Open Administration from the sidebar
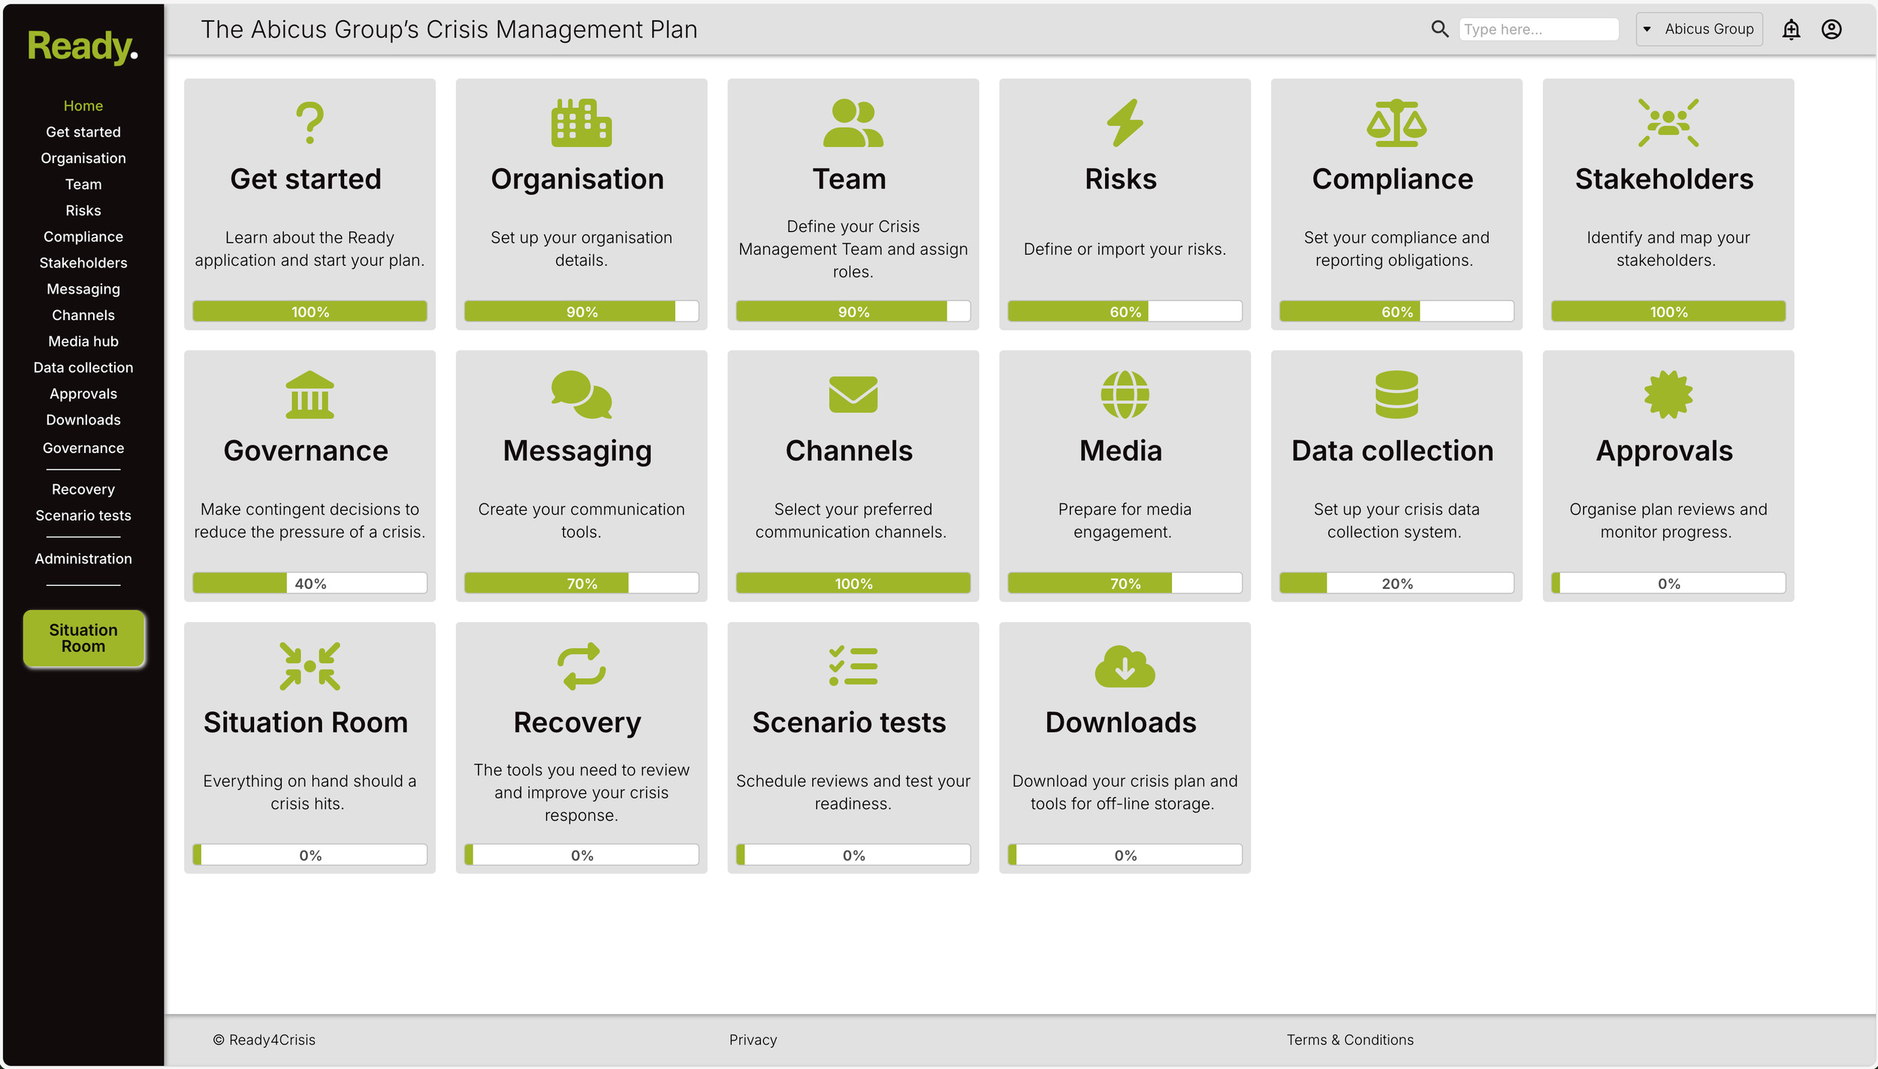Viewport: 1878px width, 1069px height. (83, 559)
